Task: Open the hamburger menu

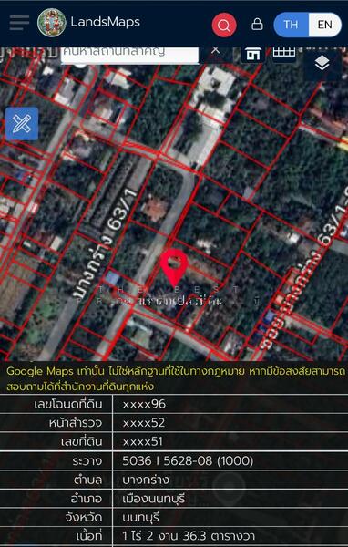Action: pos(19,24)
